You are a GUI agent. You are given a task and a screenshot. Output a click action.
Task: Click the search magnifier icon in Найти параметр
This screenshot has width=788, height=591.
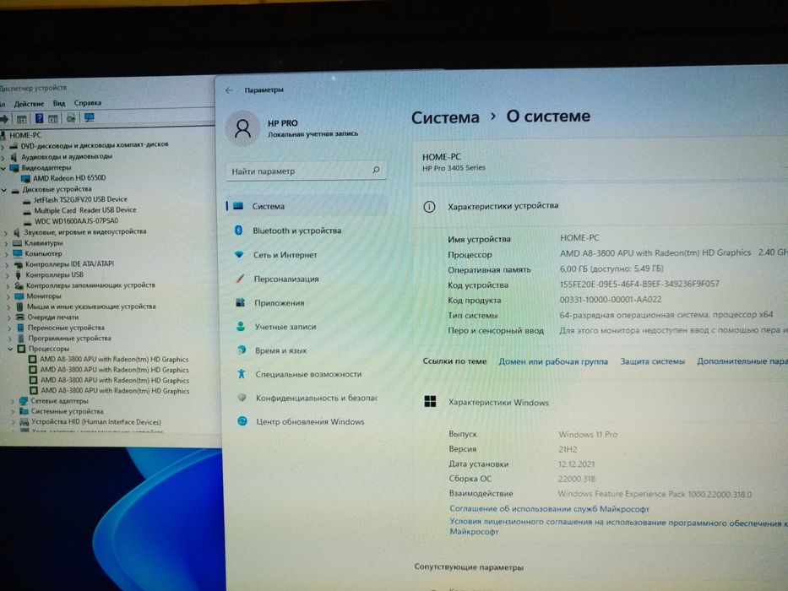[x=375, y=171]
